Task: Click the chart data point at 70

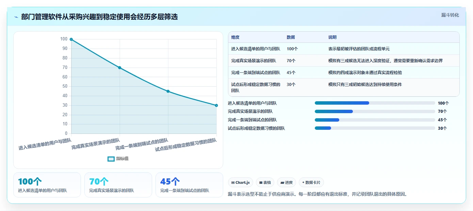Action: pyautogui.click(x=120, y=68)
